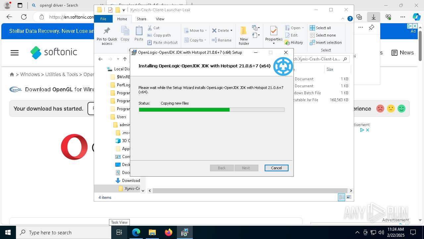
Task: Click News link on Softonic header
Action: [x=402, y=52]
